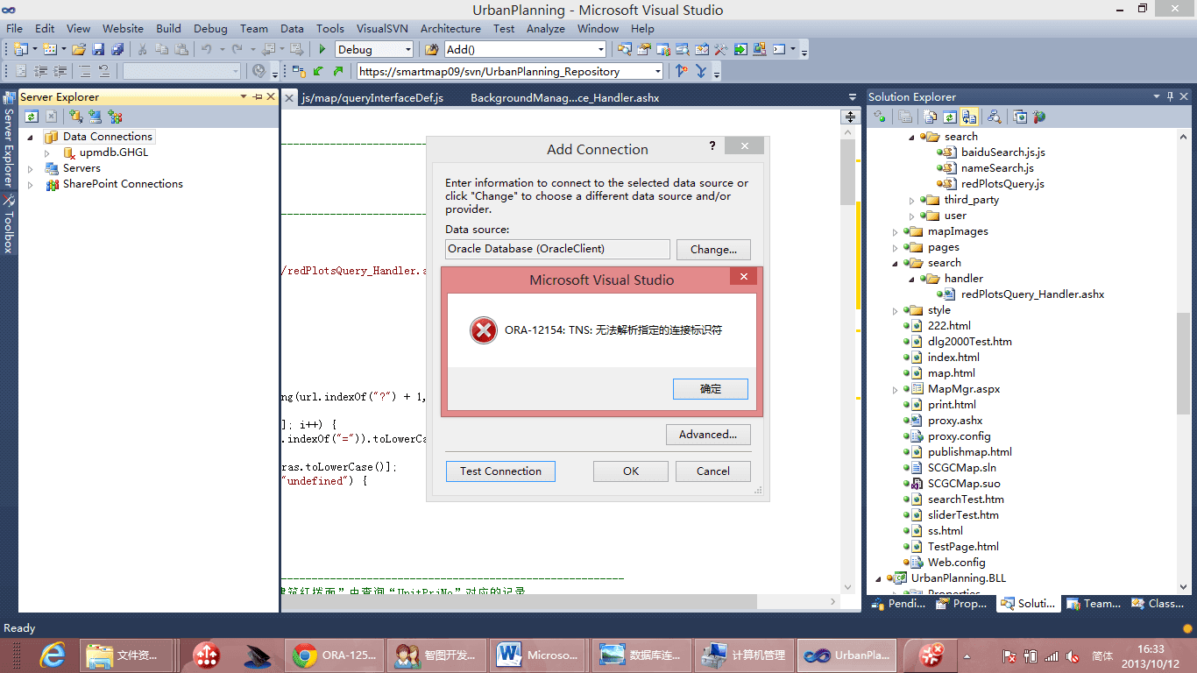Click the Toolbox side tab
Image resolution: width=1197 pixels, height=673 pixels.
coord(9,225)
